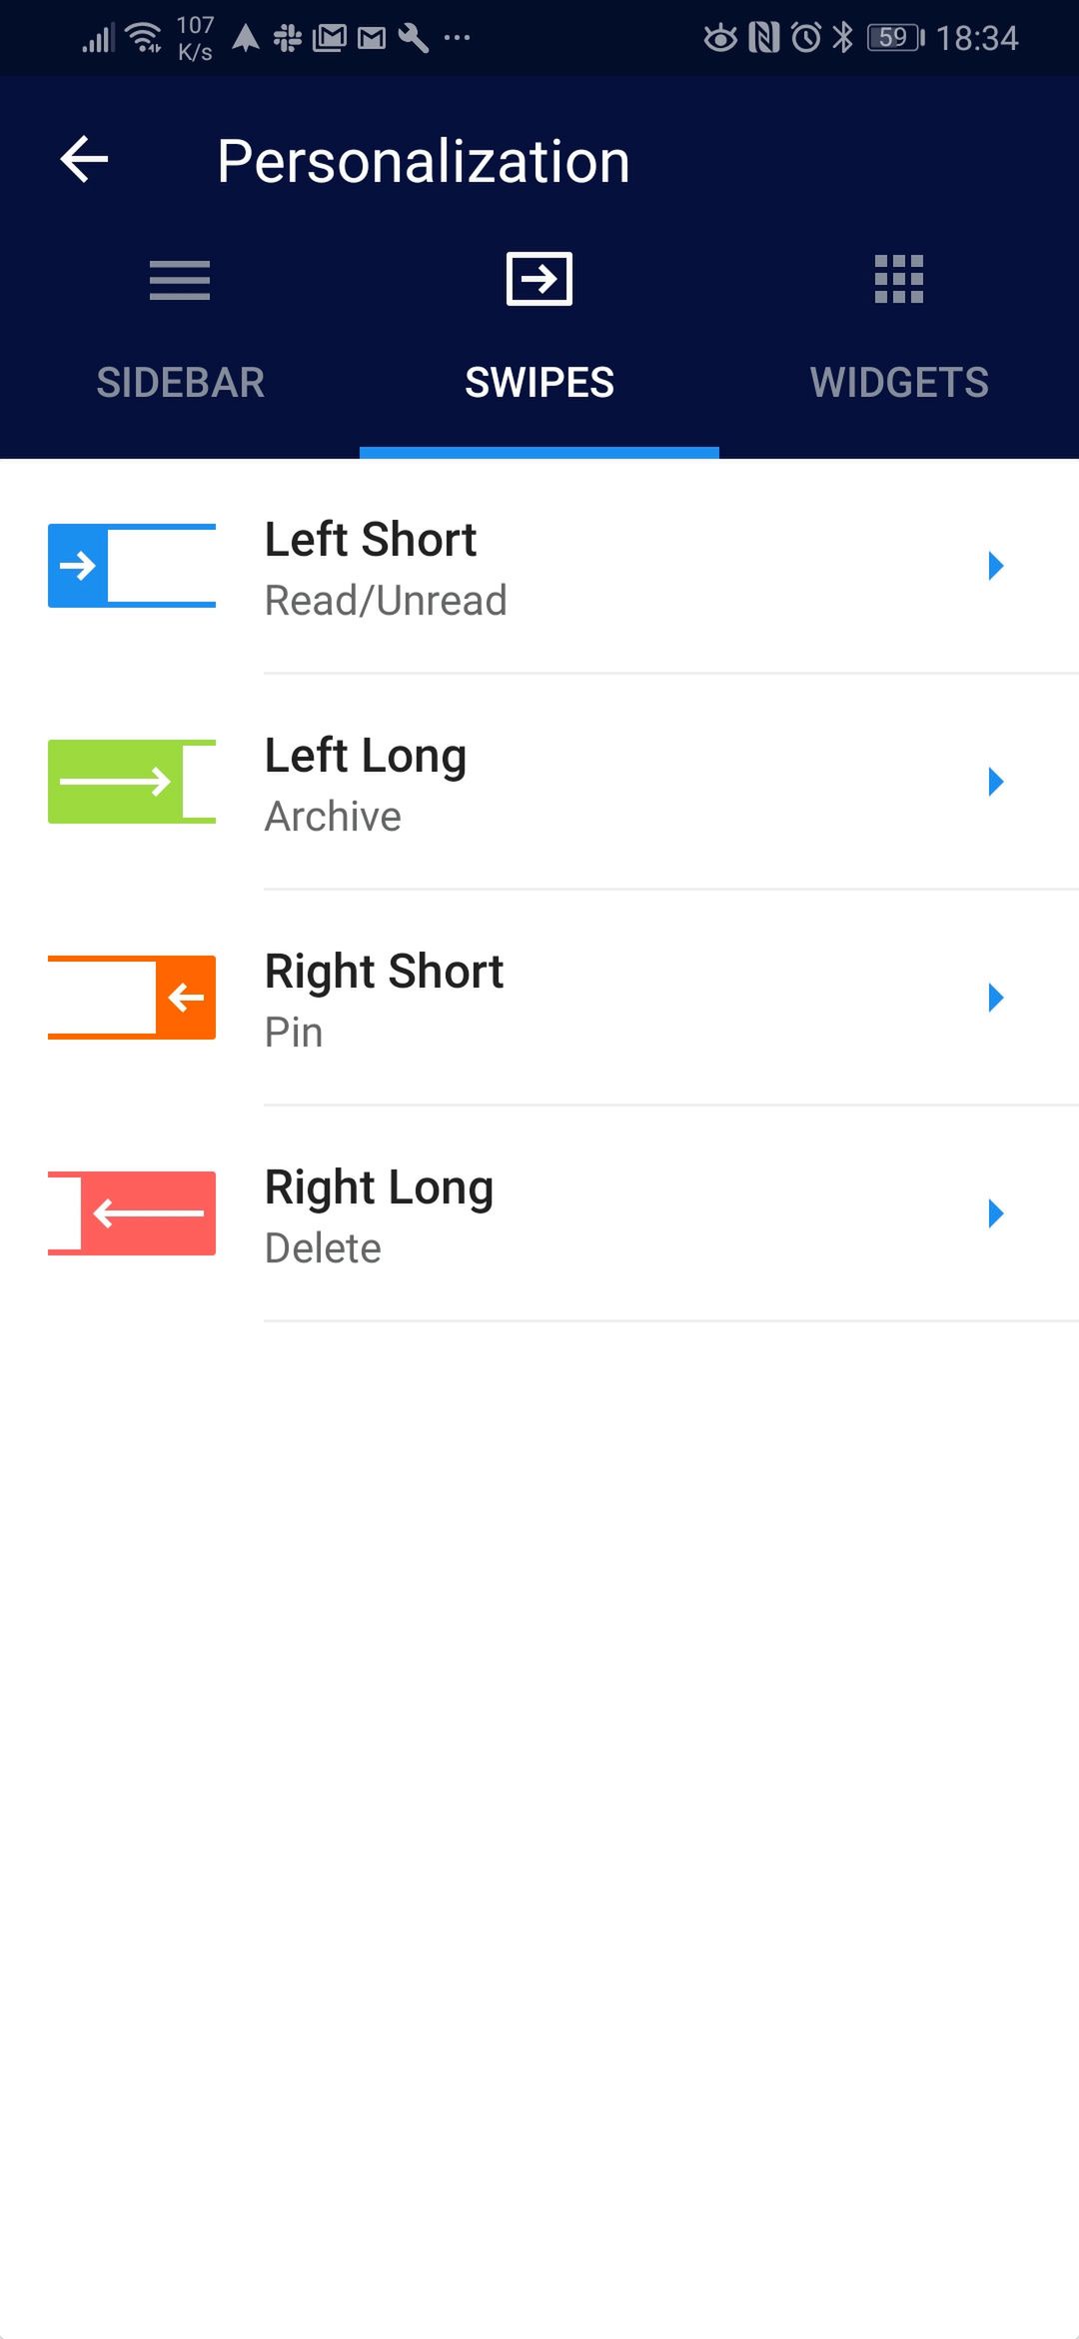Tap the orange Right Short swipe icon

click(132, 998)
